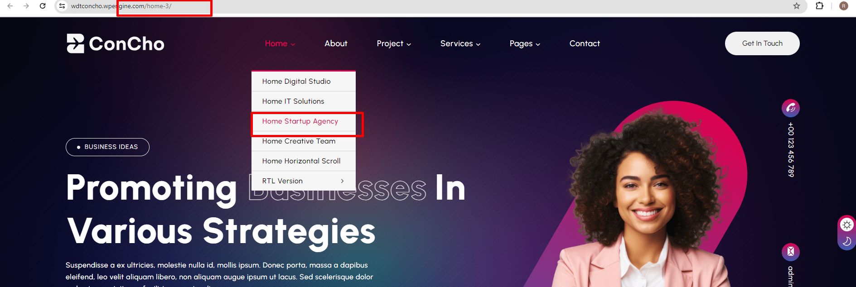Select Home Digital Studio from dropdown
This screenshot has width=856, height=287.
tap(304, 81)
